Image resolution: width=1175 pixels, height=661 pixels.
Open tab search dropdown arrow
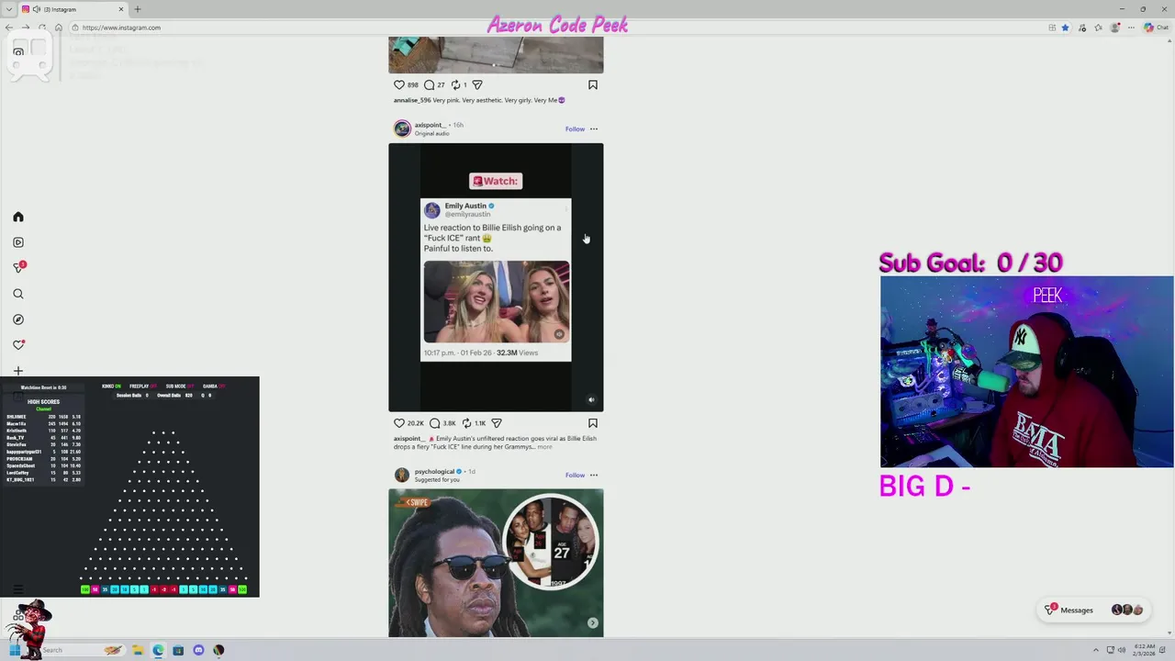coord(9,9)
